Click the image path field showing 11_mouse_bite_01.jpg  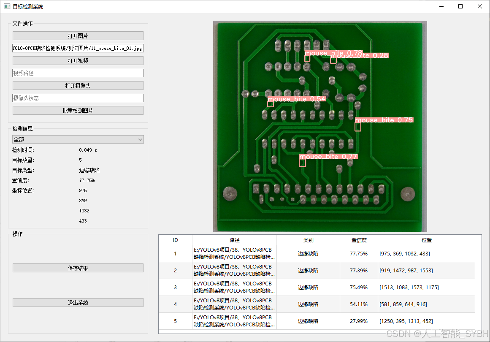pos(78,48)
